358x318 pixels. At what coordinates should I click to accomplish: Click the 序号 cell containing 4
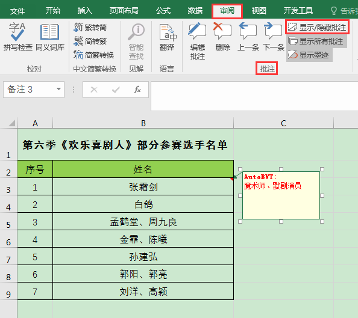tap(35, 239)
